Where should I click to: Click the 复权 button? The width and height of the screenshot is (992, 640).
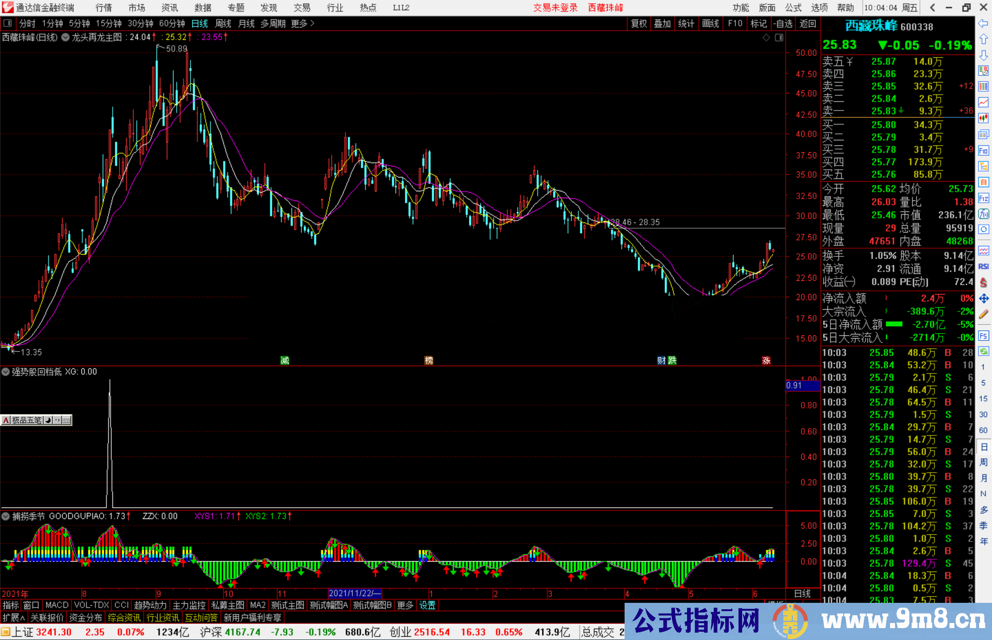[638, 23]
